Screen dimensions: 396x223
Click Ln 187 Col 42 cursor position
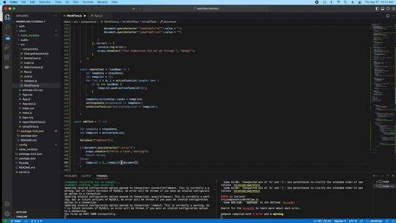tap(322, 221)
